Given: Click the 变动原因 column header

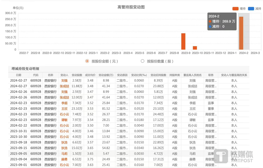Looking at the screenshot, I should [x=122, y=75].
